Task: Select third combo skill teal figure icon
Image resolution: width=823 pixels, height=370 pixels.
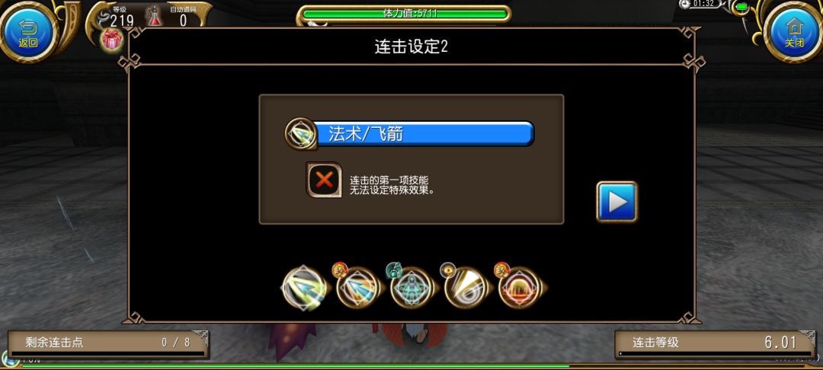Action: (x=412, y=288)
